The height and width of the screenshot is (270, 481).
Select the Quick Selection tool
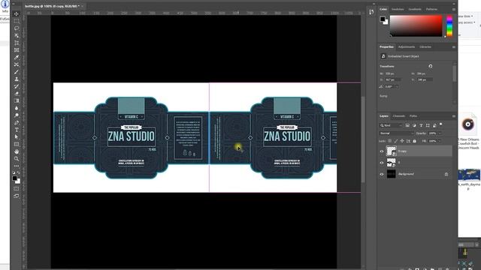pyautogui.click(x=17, y=35)
